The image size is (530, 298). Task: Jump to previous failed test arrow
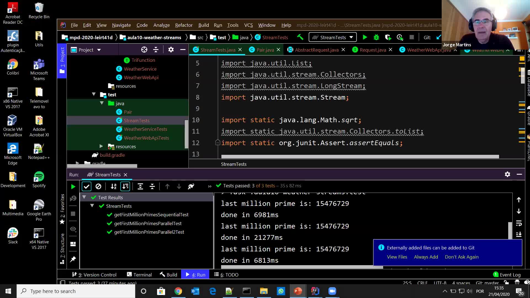tap(167, 187)
